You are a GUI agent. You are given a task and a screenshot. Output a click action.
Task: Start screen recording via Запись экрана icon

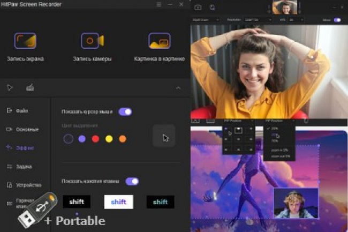pyautogui.click(x=25, y=41)
